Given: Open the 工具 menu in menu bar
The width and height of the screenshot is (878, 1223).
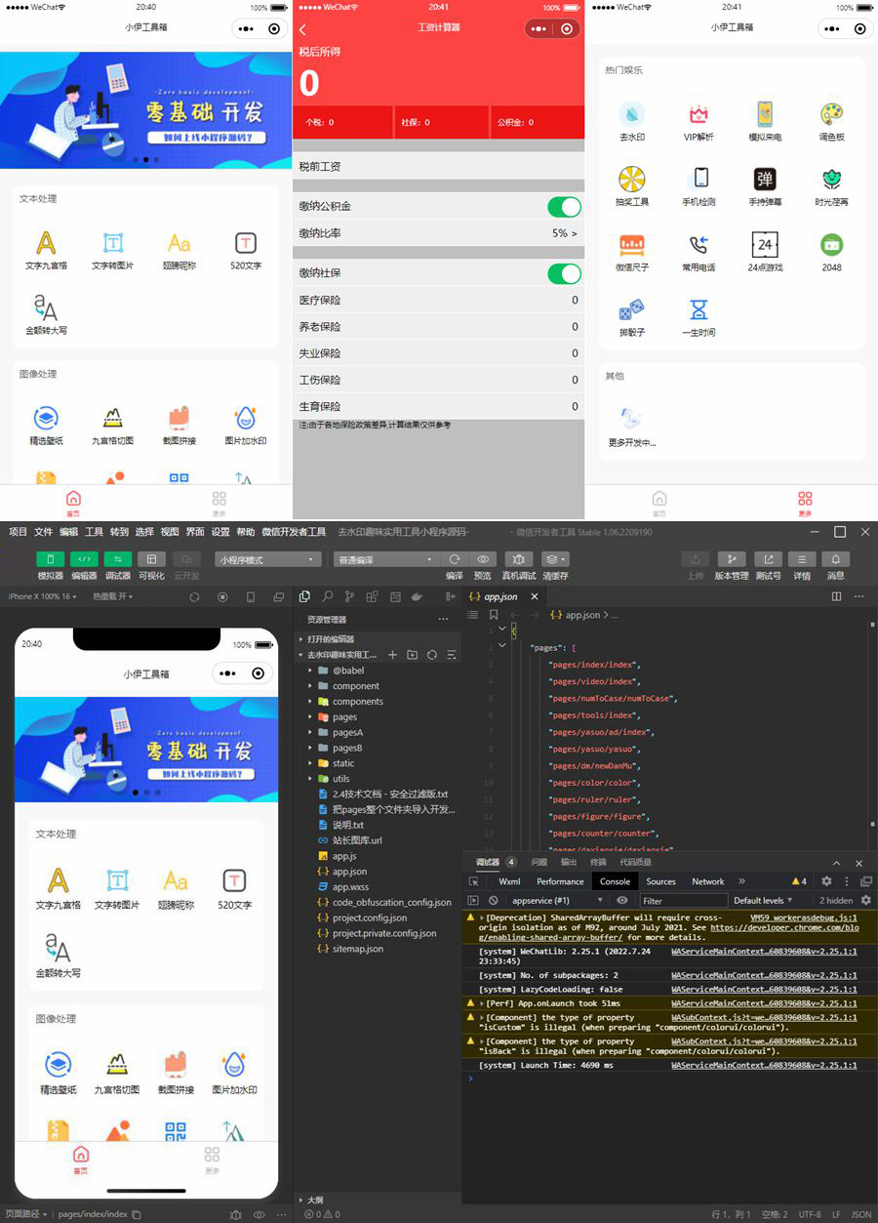Looking at the screenshot, I should [96, 532].
